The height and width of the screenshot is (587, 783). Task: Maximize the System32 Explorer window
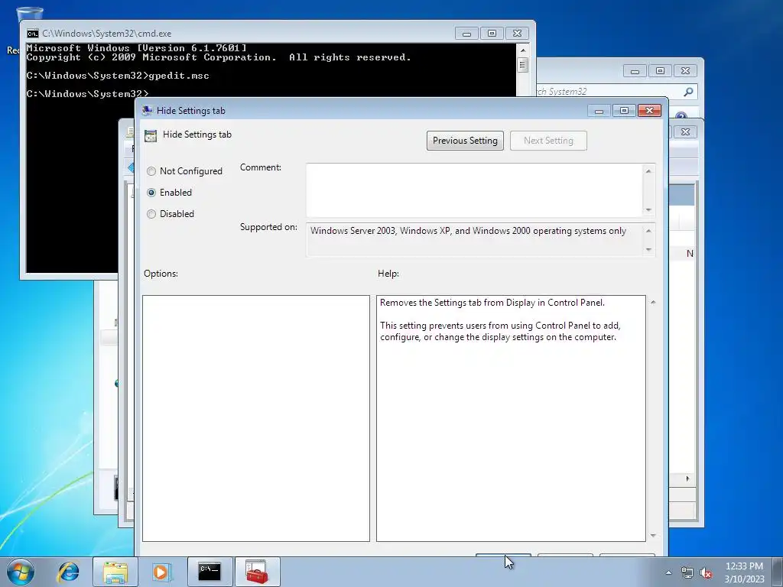point(660,71)
